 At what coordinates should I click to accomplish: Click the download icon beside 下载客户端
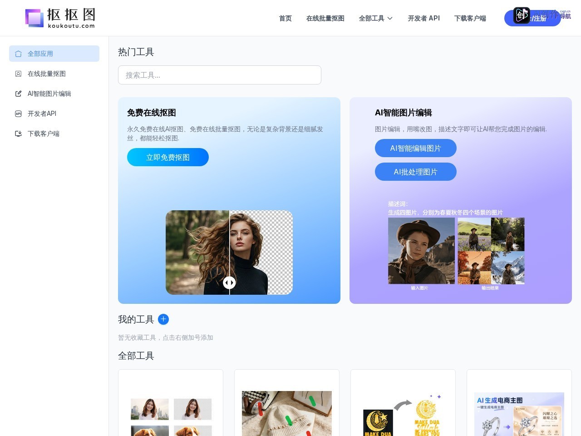coord(18,134)
